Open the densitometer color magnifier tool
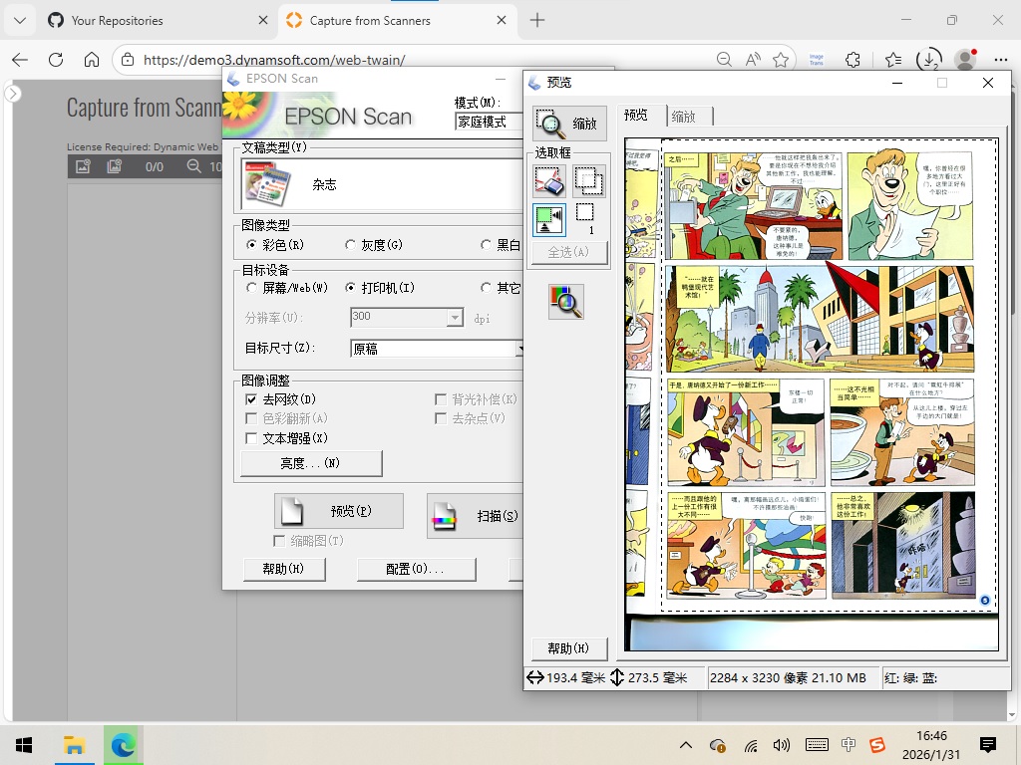The width and height of the screenshot is (1021, 765). pyautogui.click(x=565, y=301)
